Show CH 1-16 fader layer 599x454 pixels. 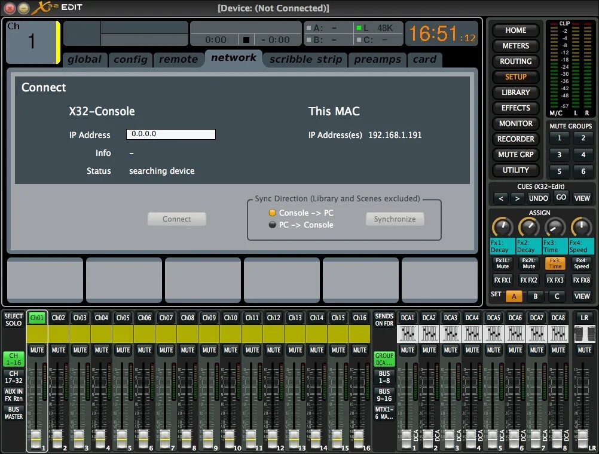coord(13,359)
